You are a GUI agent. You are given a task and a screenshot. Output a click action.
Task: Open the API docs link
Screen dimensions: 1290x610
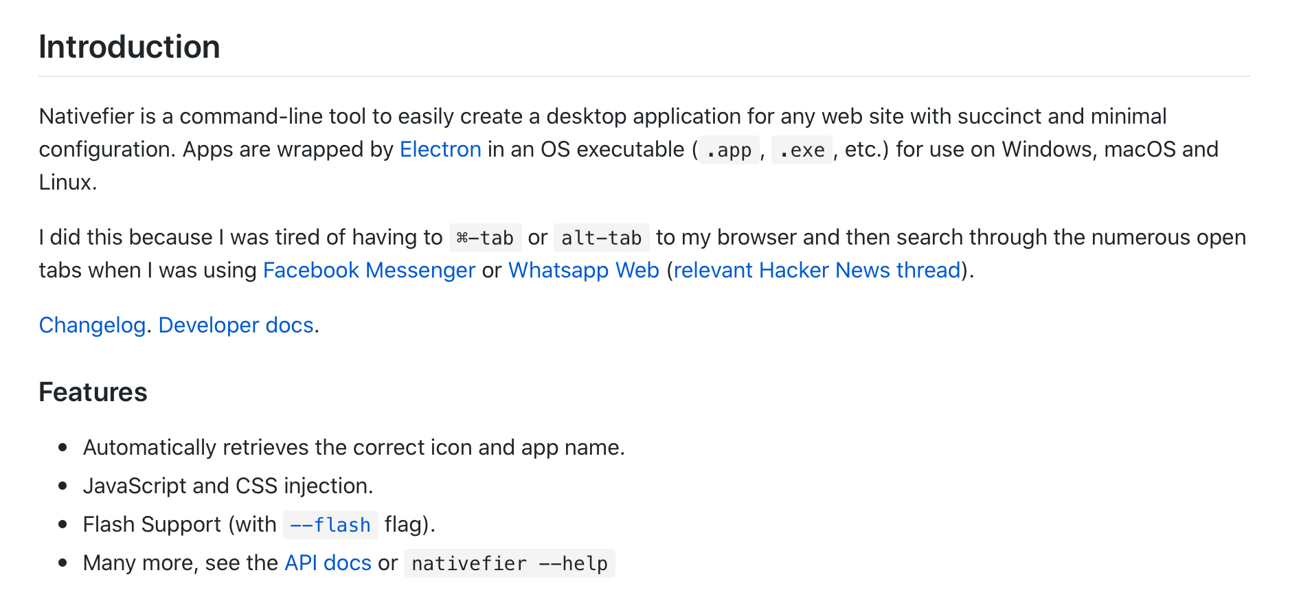[328, 563]
